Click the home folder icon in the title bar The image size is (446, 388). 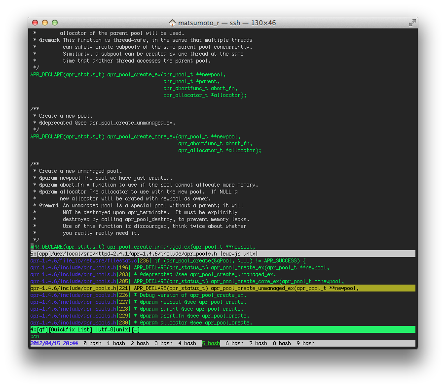pos(172,22)
